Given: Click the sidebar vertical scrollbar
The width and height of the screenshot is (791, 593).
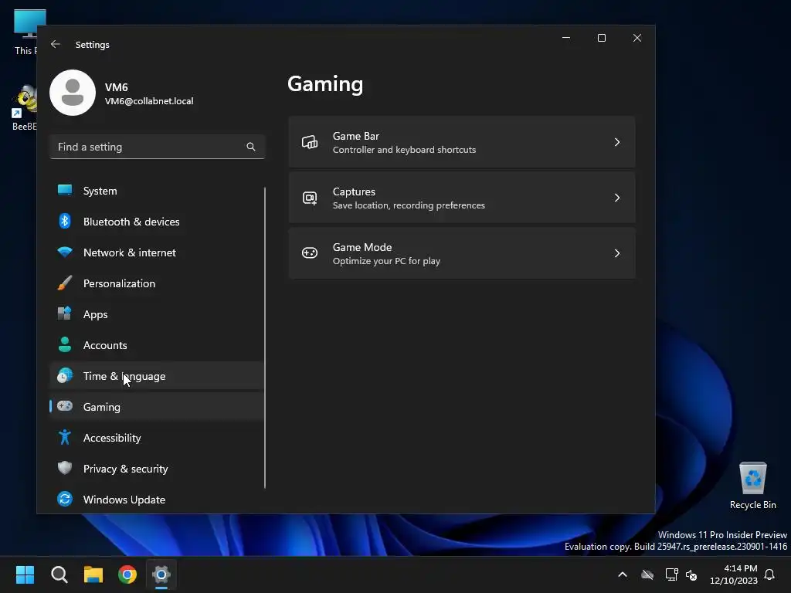Looking at the screenshot, I should [265, 337].
